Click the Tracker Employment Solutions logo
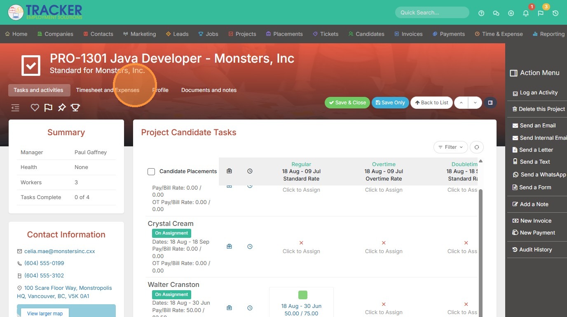The width and height of the screenshot is (567, 317). point(45,12)
